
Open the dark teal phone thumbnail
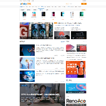(24, 14)
